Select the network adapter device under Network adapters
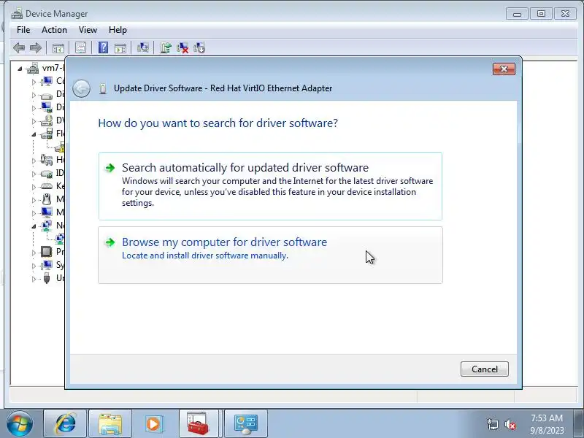This screenshot has width=584, height=438. 60,239
